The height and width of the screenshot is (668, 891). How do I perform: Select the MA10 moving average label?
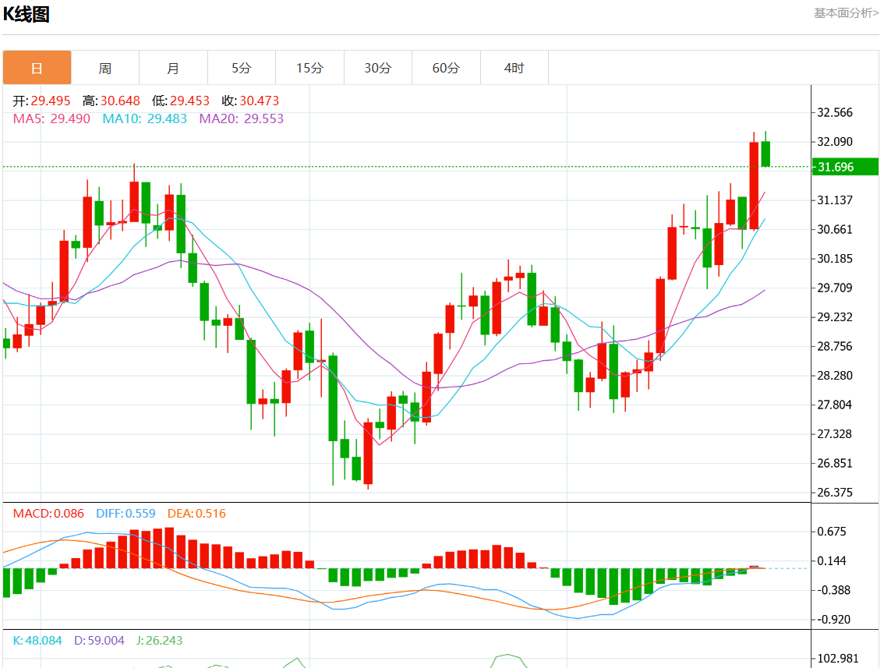point(144,118)
